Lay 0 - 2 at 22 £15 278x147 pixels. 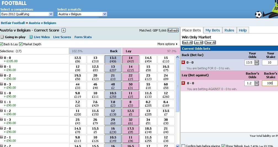(131, 77)
